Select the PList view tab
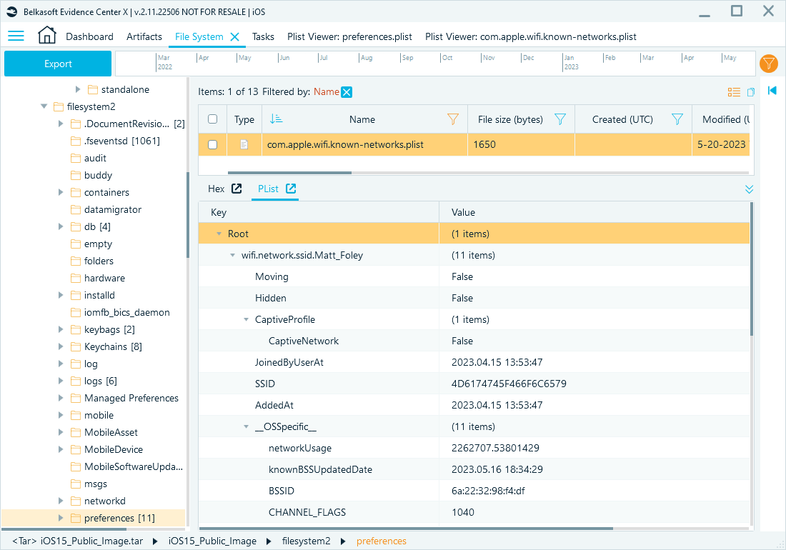Screen dimensions: 786x550 point(268,189)
